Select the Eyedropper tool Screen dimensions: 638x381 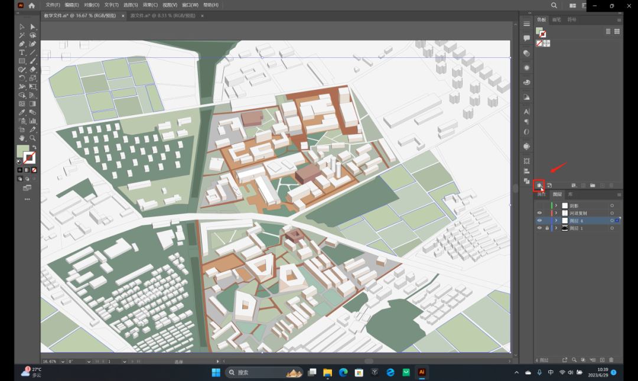tap(22, 112)
